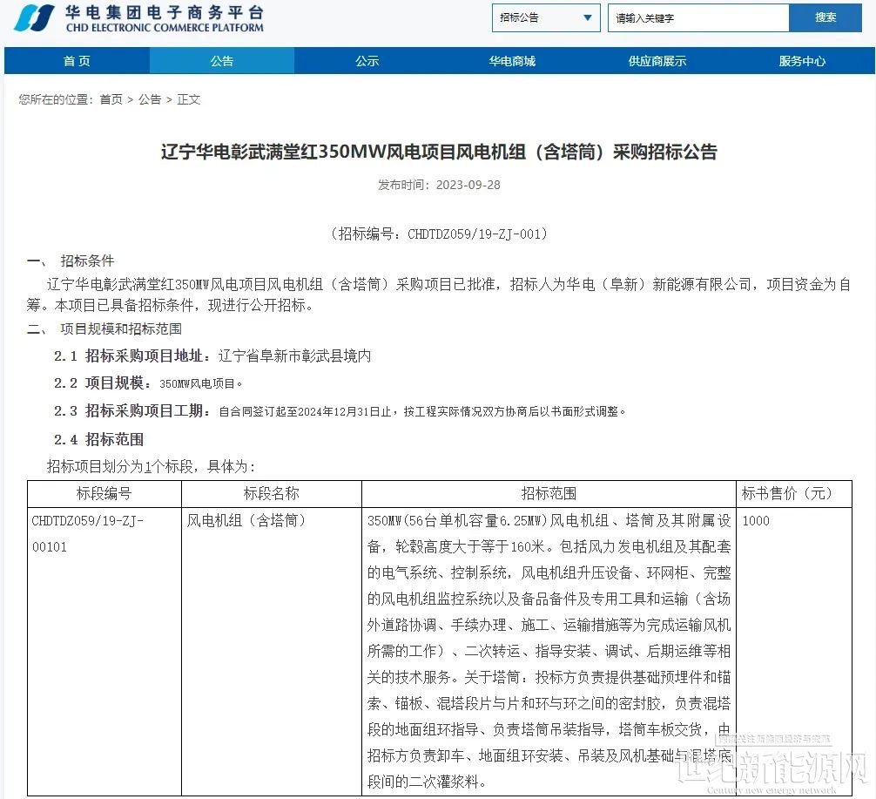Click the 标段编号 table header

click(x=104, y=494)
